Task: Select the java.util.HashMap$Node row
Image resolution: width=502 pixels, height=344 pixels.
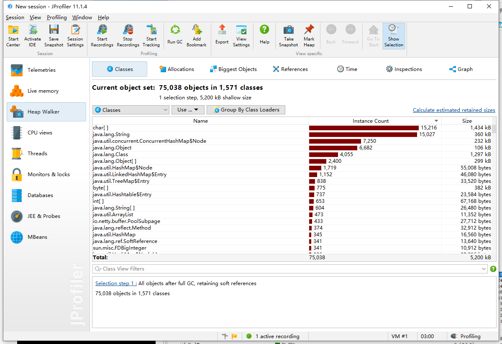Action: pos(292,168)
